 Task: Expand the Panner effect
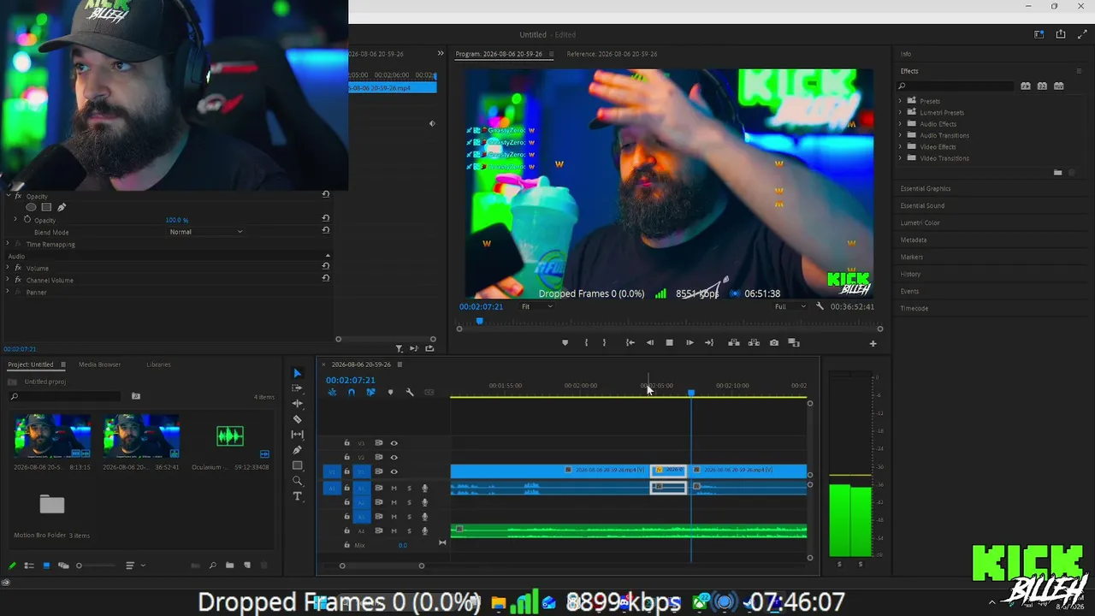point(8,292)
